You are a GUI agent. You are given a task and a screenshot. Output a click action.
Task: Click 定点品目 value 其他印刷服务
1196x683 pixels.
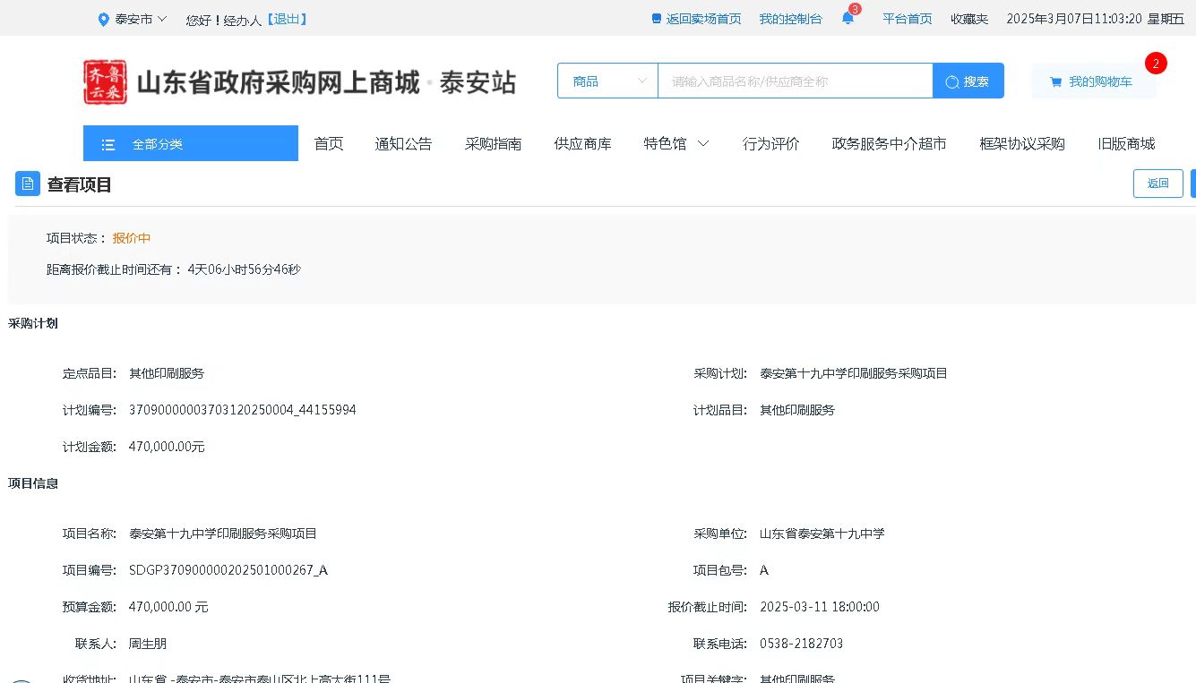(x=167, y=373)
